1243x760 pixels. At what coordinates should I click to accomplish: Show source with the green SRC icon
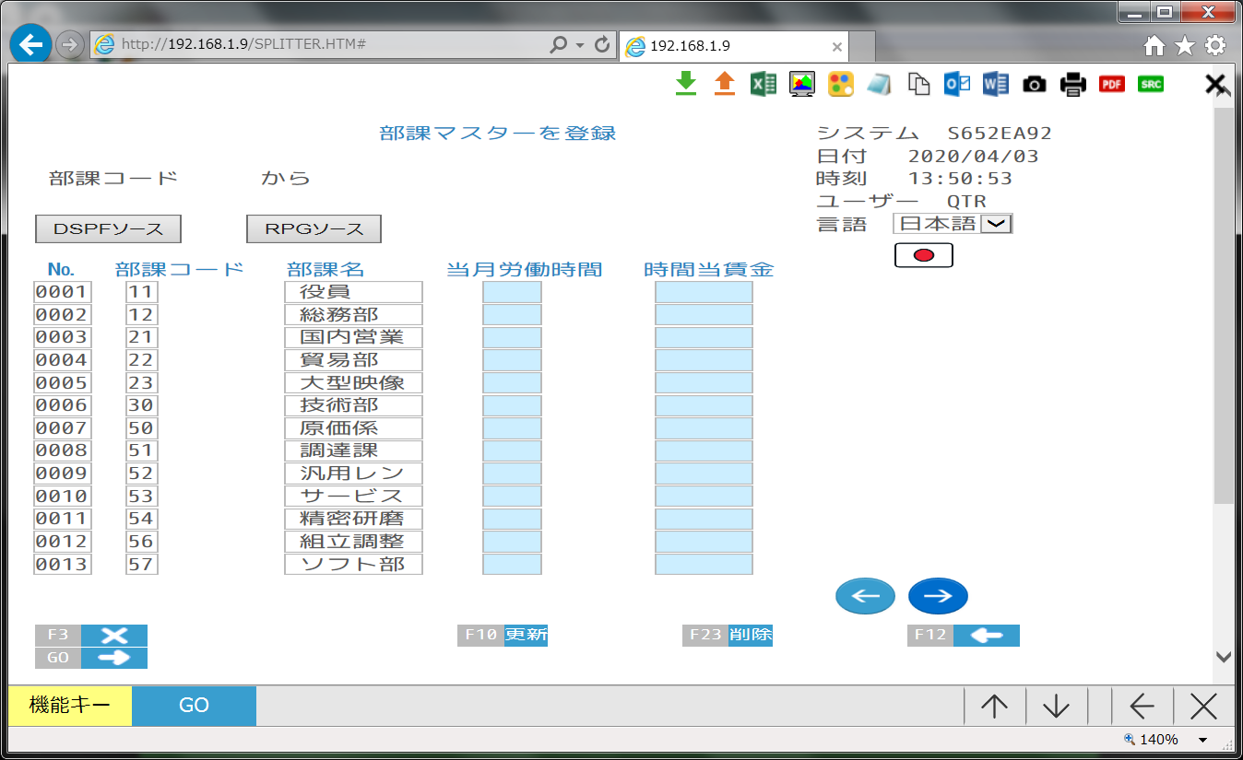click(1151, 84)
